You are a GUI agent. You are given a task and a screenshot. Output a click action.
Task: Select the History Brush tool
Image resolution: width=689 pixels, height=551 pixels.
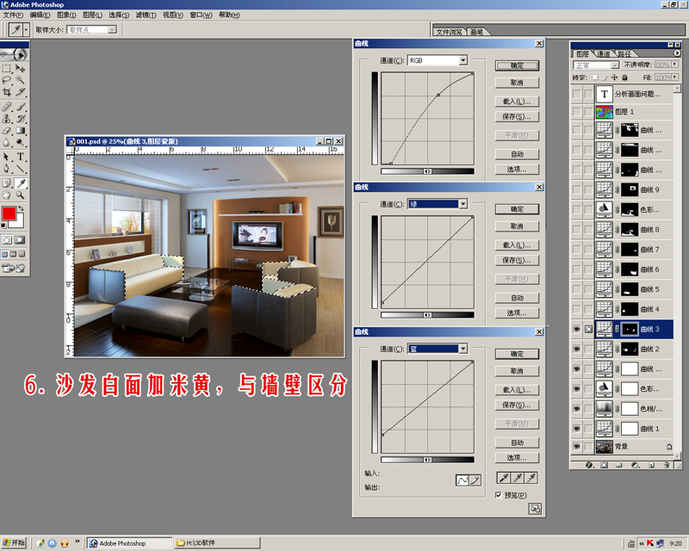[20, 119]
